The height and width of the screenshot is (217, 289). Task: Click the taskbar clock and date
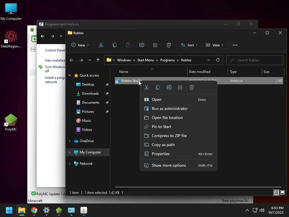[276, 210]
